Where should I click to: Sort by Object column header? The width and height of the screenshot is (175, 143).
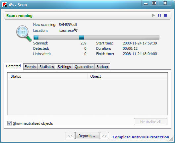[x=128, y=76]
